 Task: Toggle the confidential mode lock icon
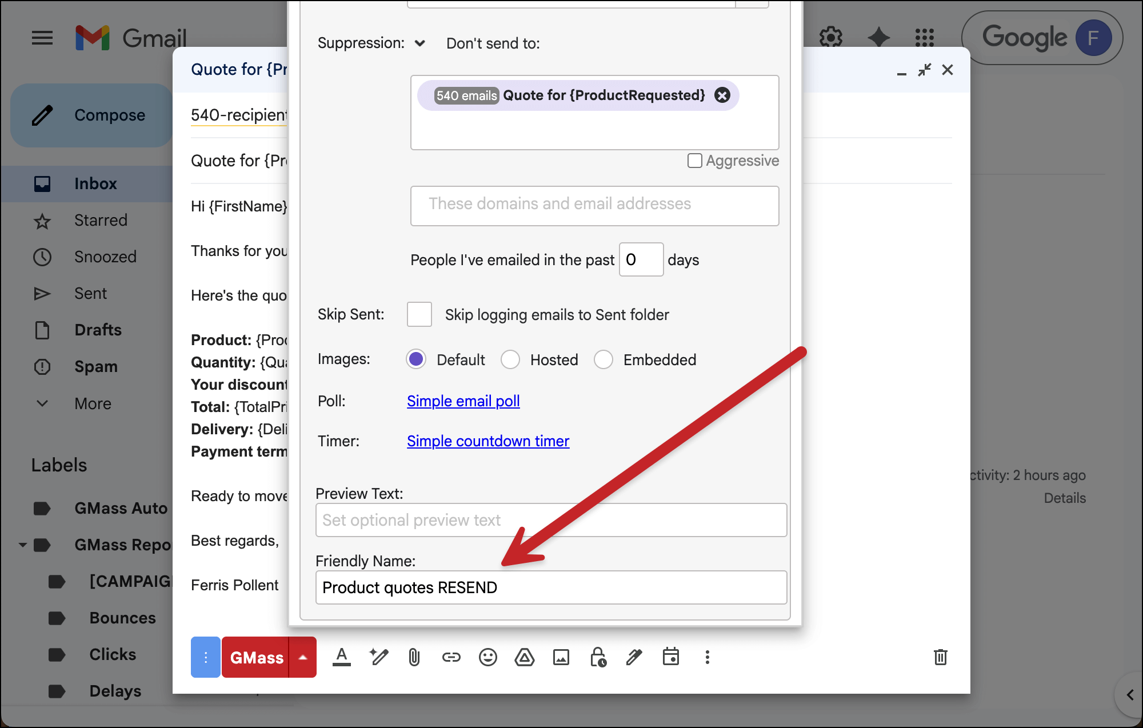(598, 657)
